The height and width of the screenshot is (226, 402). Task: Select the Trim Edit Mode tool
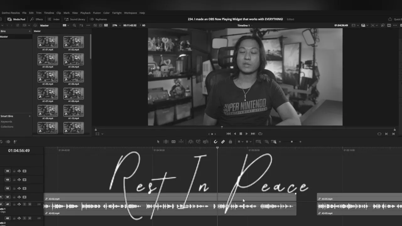click(166, 142)
